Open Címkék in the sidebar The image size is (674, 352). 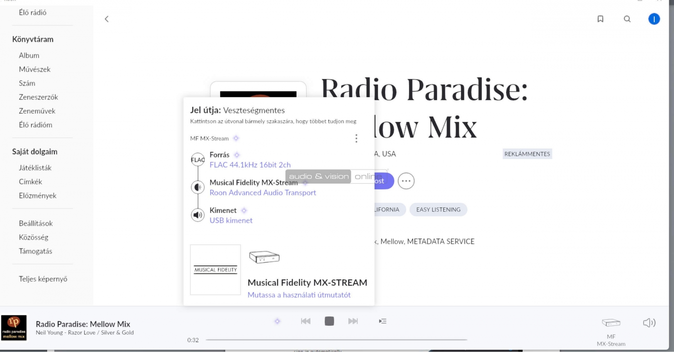click(x=30, y=182)
